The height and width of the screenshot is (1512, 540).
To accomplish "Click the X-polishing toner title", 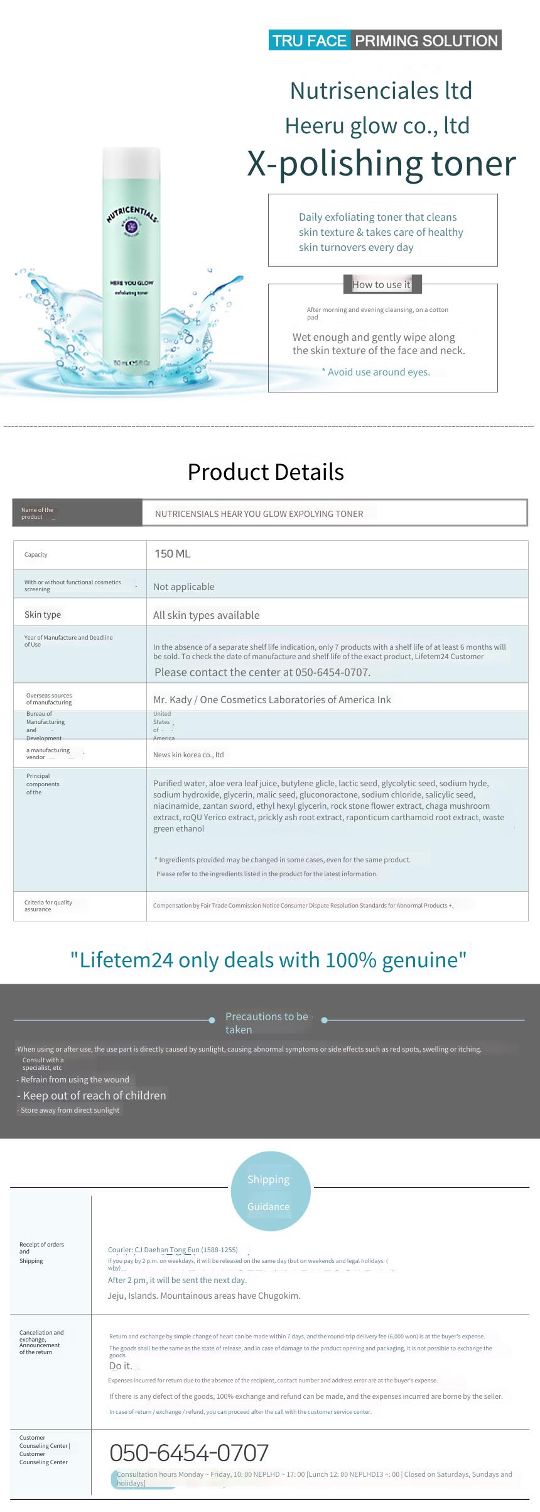I will coord(381,163).
